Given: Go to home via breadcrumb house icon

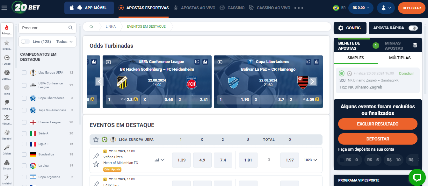Looking at the screenshot, I should tap(91, 27).
